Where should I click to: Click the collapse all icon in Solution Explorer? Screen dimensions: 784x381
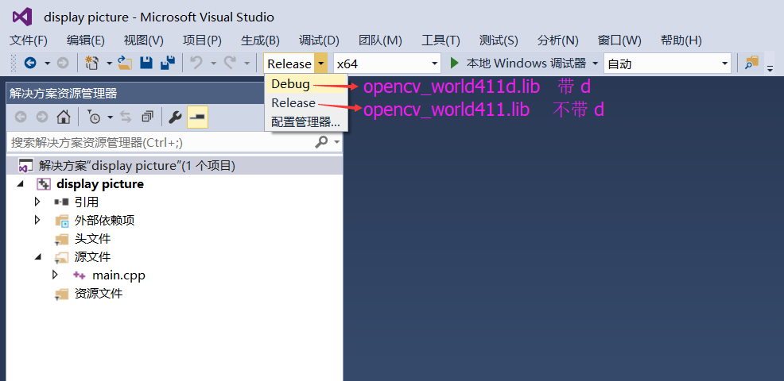(x=147, y=117)
